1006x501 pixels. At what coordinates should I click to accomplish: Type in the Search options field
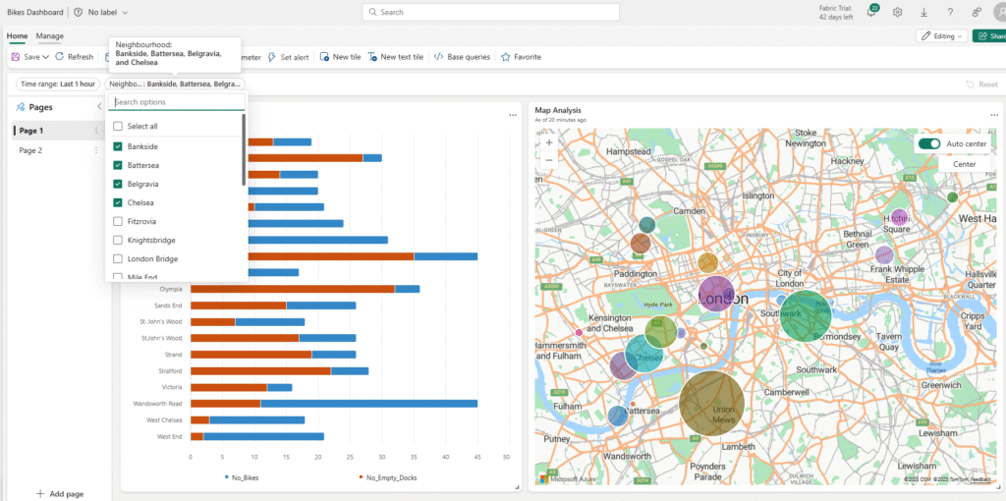pyautogui.click(x=177, y=102)
